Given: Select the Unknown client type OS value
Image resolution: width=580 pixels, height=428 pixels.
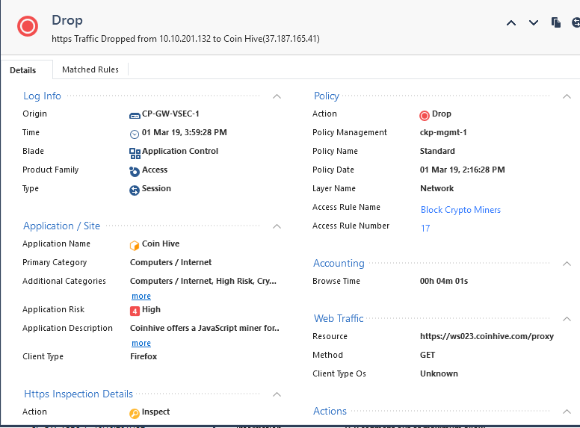Looking at the screenshot, I should coord(439,373).
